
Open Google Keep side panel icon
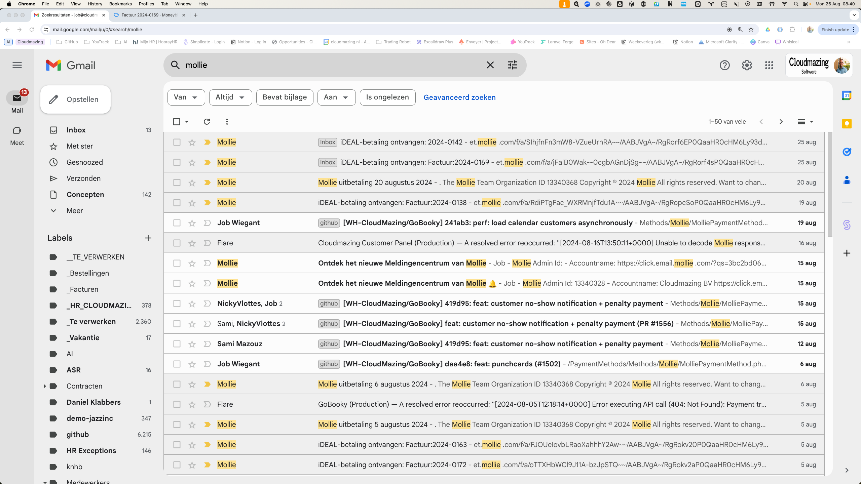pos(847,124)
